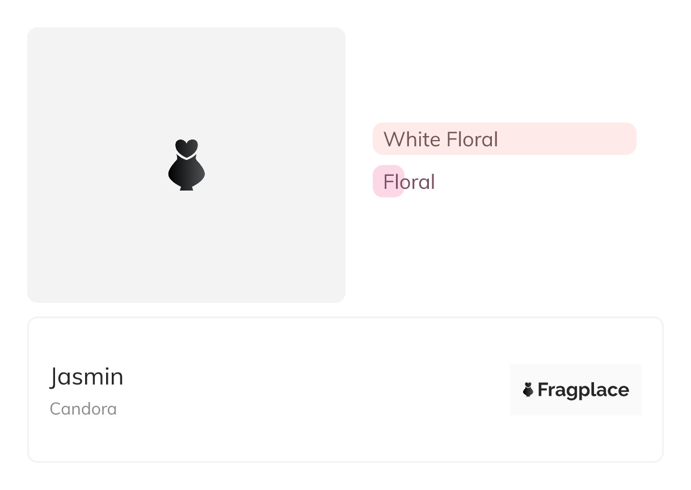This screenshot has height=490, width=691.
Task: Click the heart-shaped cap of the bottle icon
Action: pos(186,147)
